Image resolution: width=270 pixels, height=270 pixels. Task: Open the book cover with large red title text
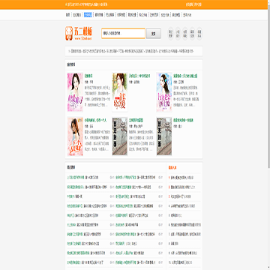(x=120, y=92)
